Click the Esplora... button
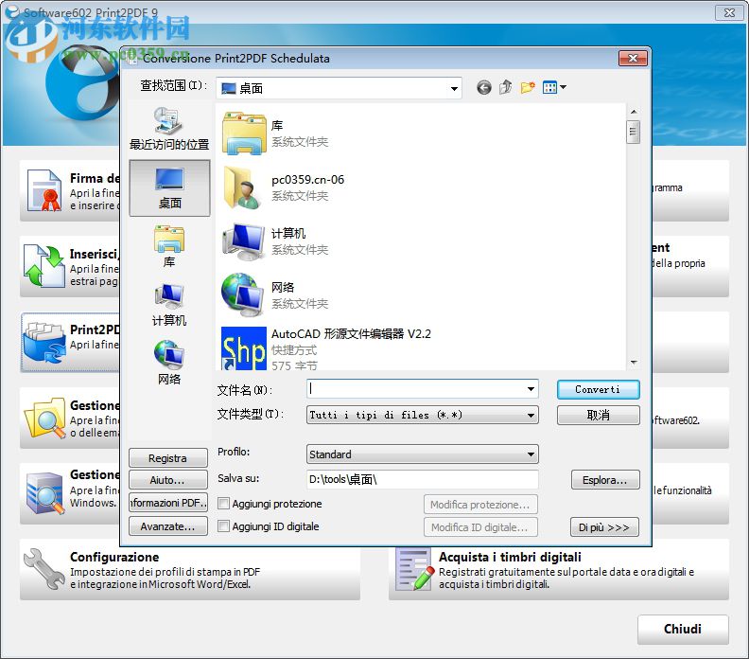 pyautogui.click(x=605, y=480)
